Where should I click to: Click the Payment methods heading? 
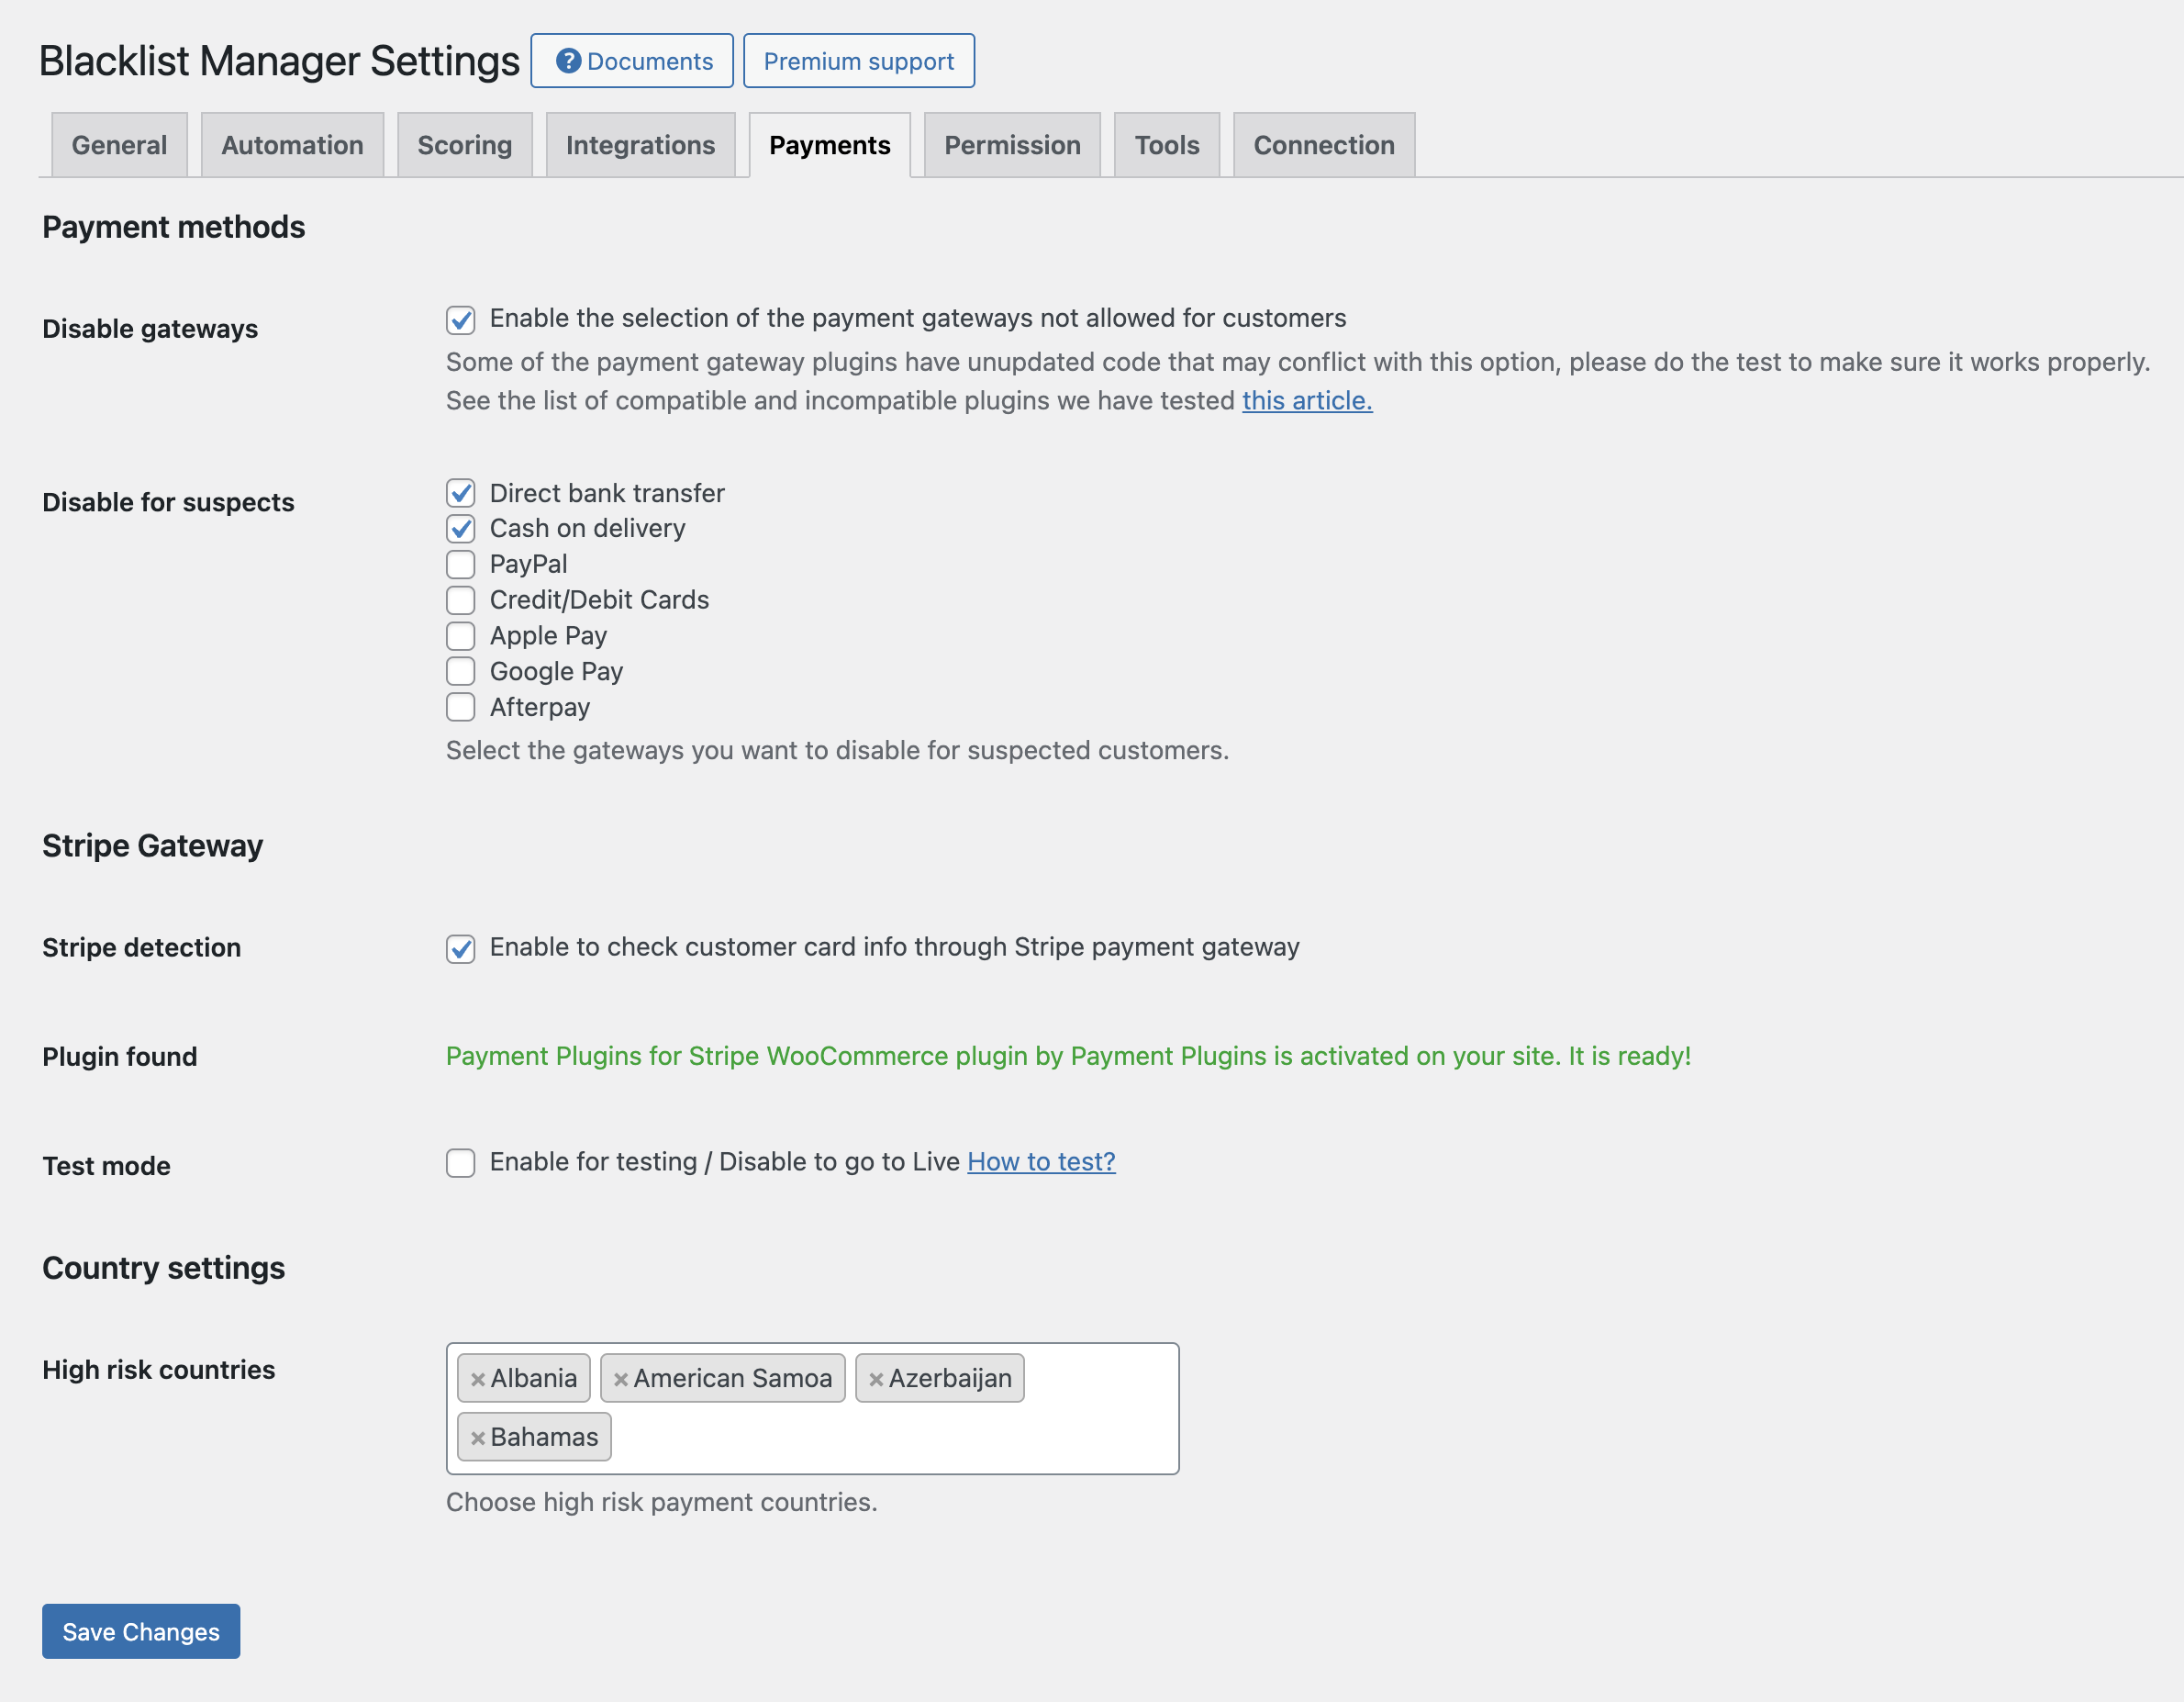(x=173, y=227)
